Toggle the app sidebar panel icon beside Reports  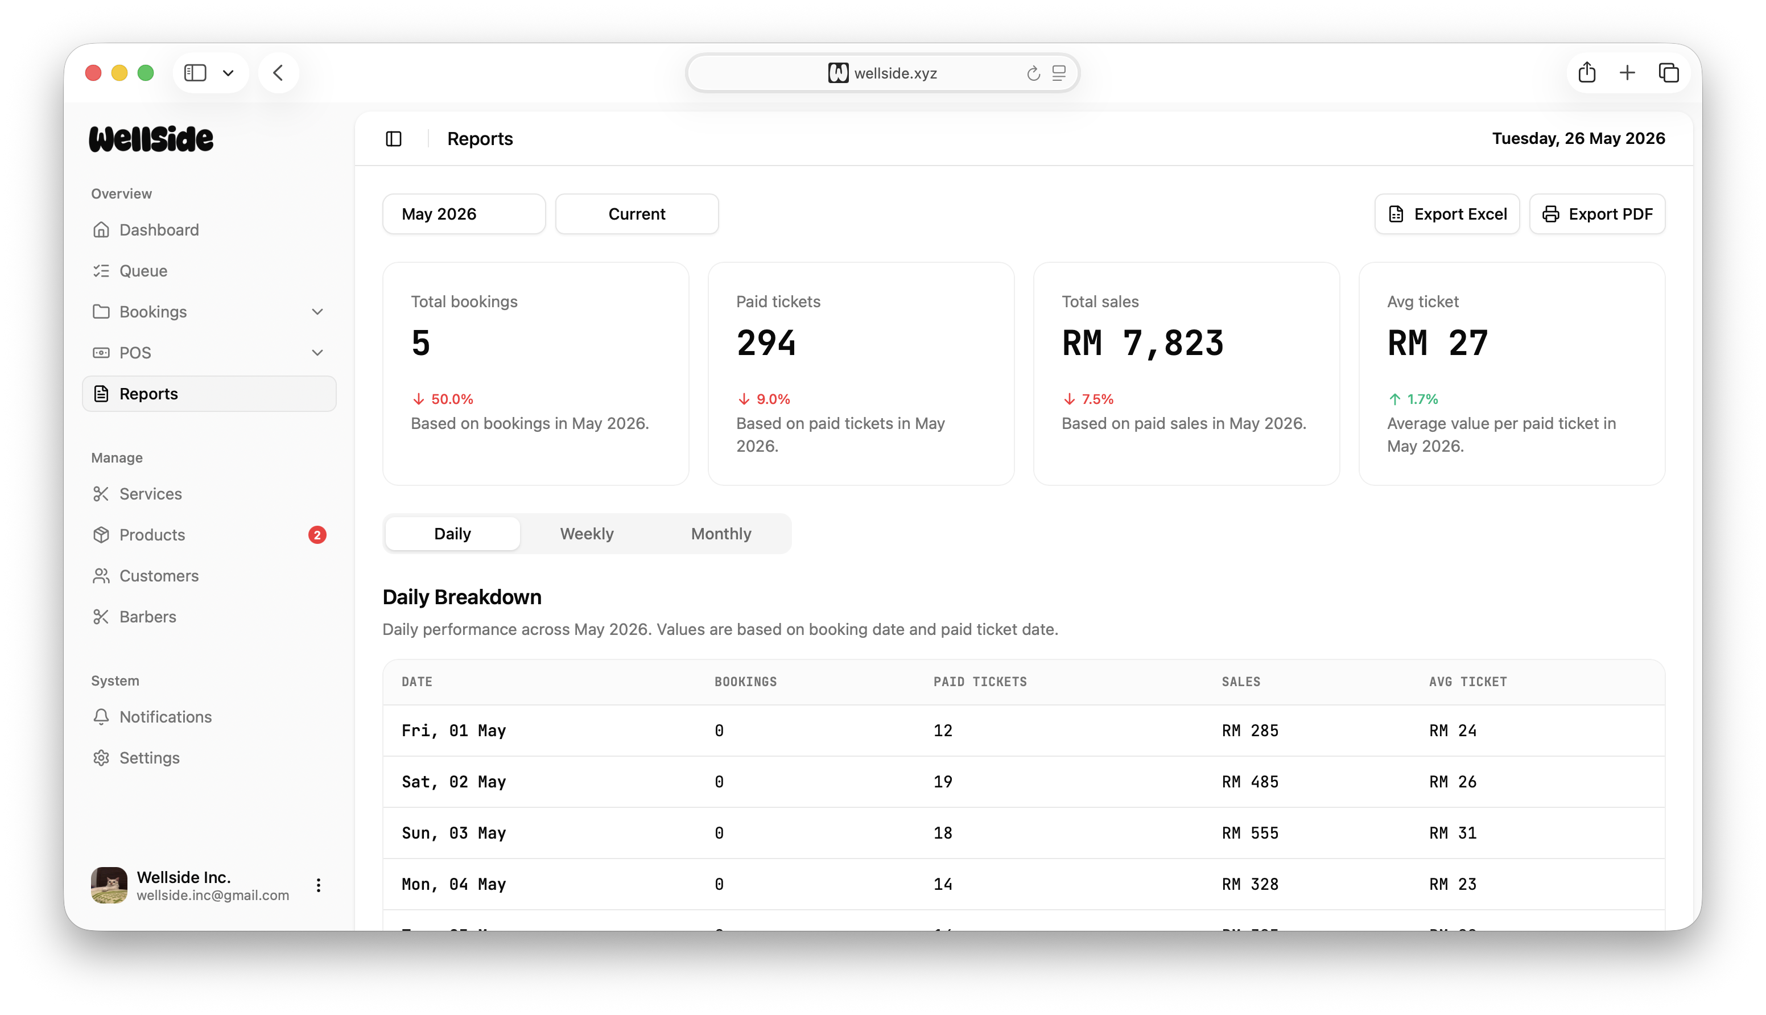click(394, 139)
